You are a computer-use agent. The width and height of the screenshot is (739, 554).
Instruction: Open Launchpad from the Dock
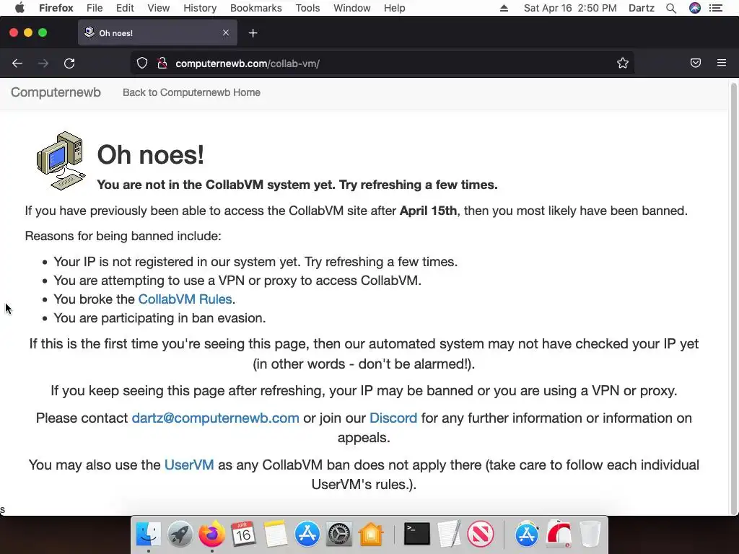click(180, 534)
